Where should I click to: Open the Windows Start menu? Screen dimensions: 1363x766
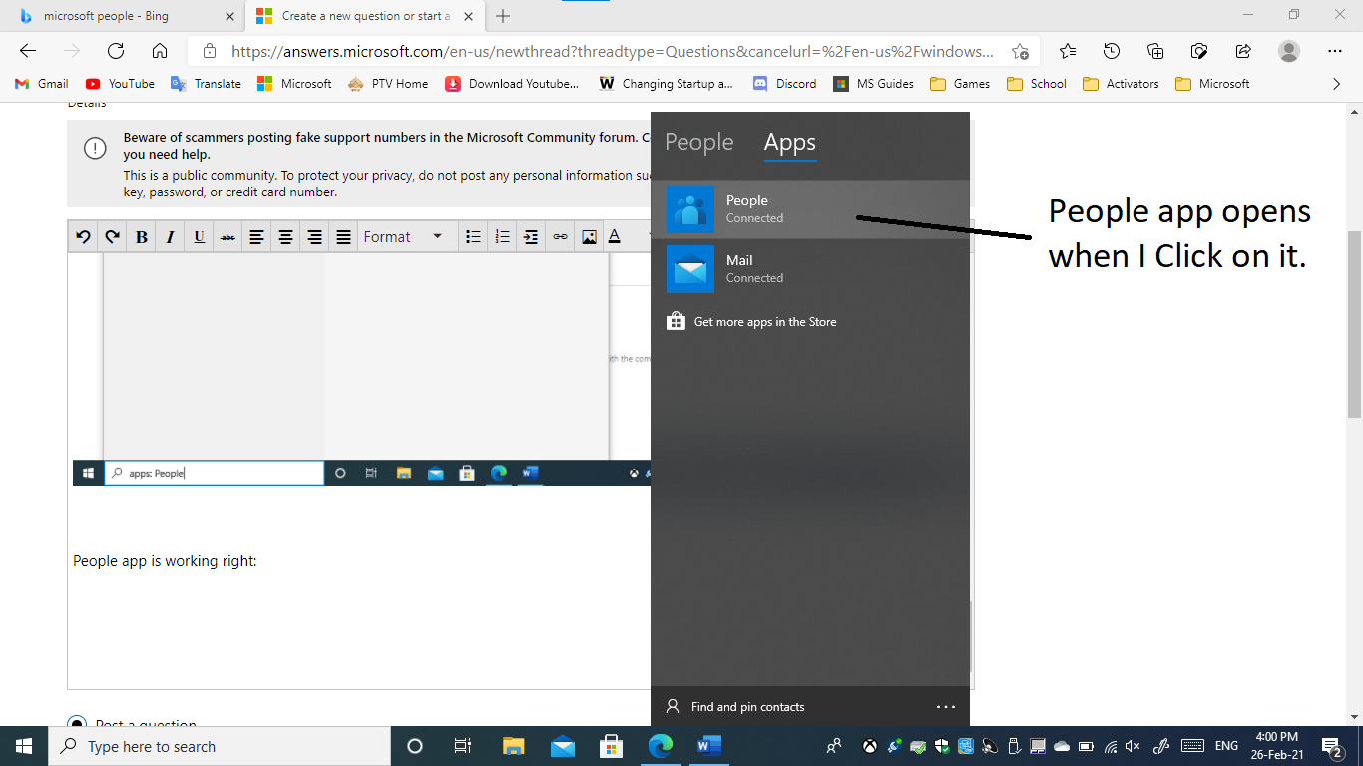click(x=24, y=746)
